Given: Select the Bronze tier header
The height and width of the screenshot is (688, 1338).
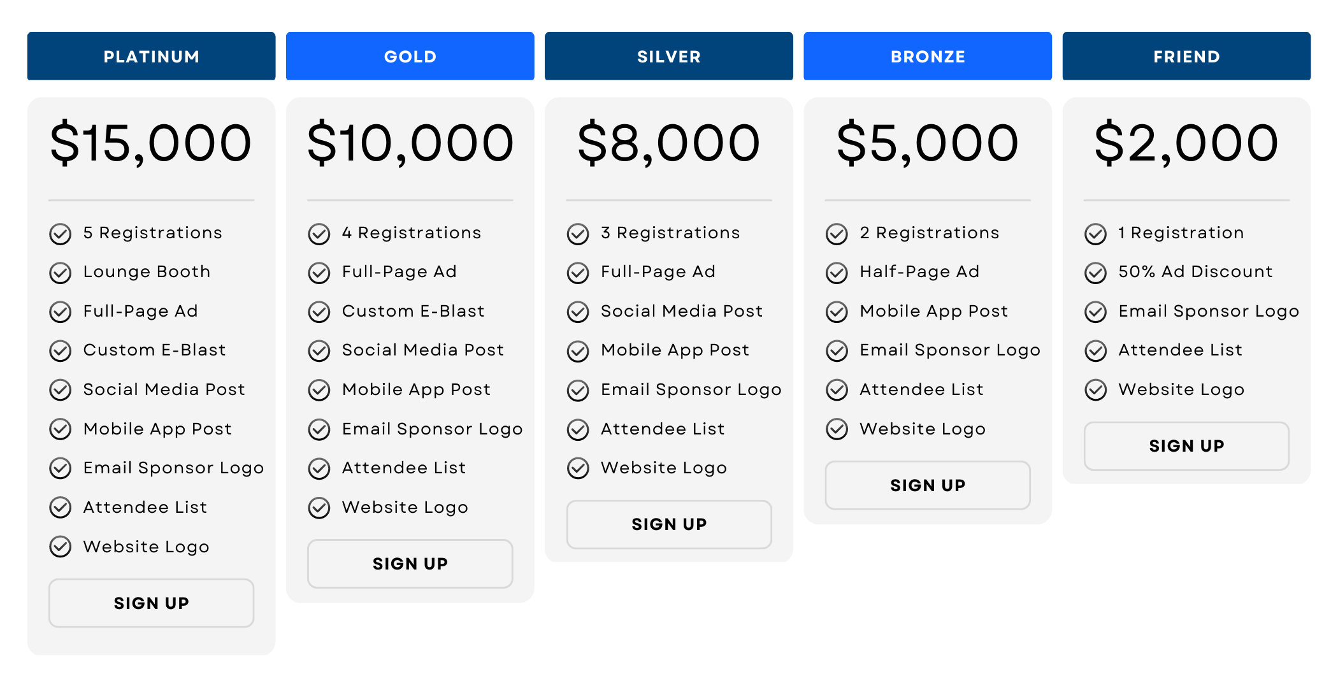Looking at the screenshot, I should (928, 56).
